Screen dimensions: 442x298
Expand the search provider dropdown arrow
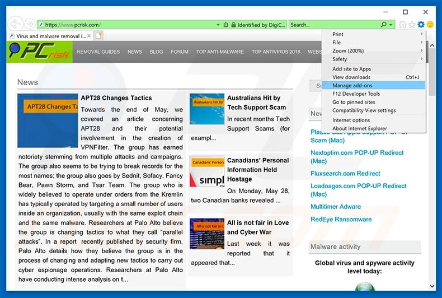pos(391,25)
